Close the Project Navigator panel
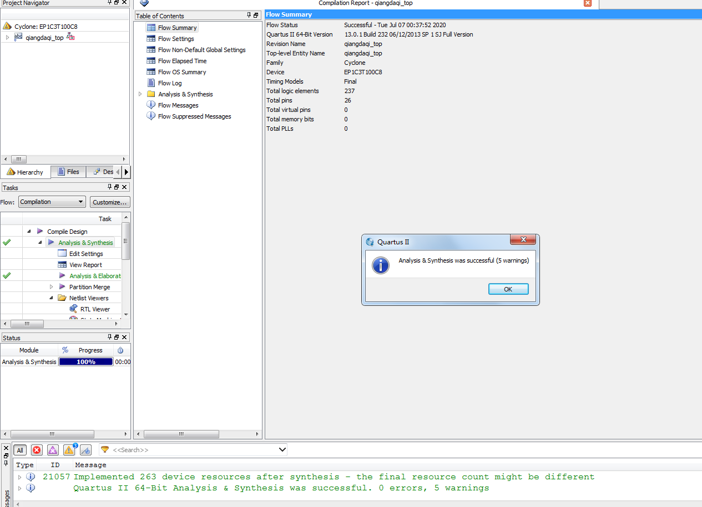This screenshot has height=507, width=702. 125,3
